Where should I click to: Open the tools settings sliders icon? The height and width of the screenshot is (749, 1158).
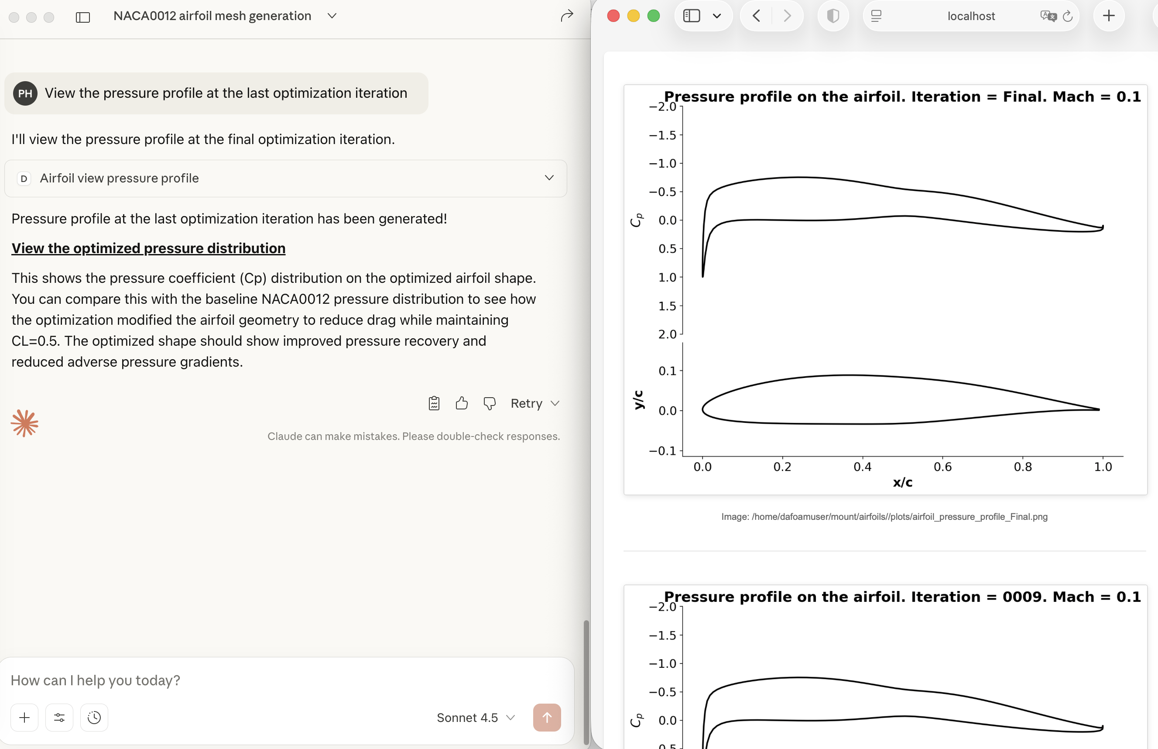click(x=59, y=718)
